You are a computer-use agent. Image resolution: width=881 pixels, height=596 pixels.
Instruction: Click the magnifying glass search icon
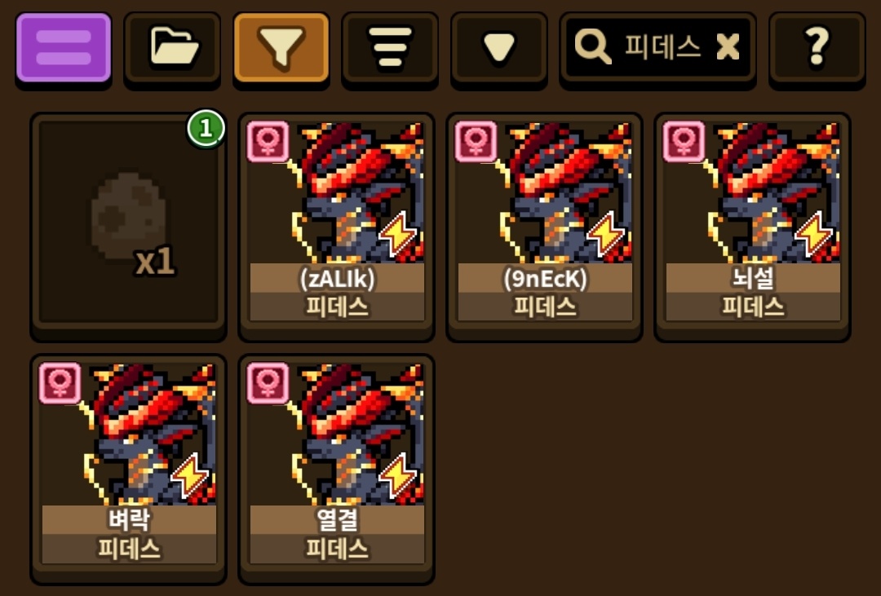593,46
